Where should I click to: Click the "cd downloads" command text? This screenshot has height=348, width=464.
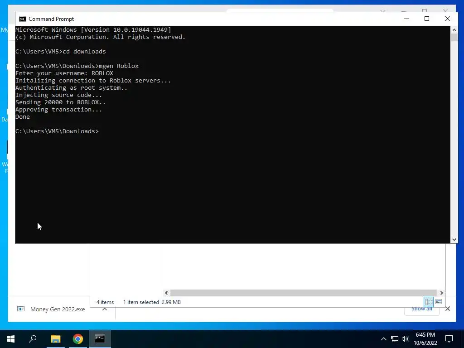point(84,51)
